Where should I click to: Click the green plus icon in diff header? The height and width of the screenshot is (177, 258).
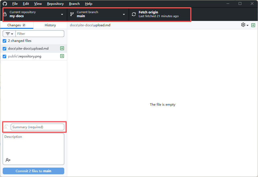tap(253, 25)
